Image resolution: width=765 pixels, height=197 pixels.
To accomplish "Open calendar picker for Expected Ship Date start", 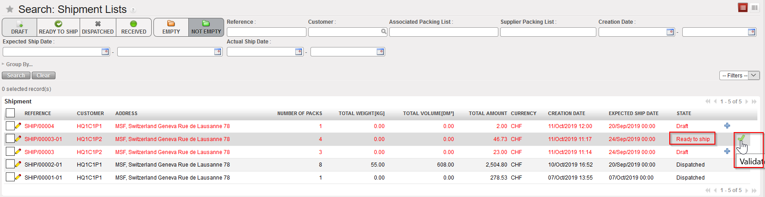I will click(105, 52).
